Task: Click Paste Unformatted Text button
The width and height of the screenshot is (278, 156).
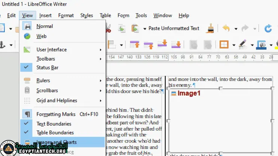Action: click(174, 28)
